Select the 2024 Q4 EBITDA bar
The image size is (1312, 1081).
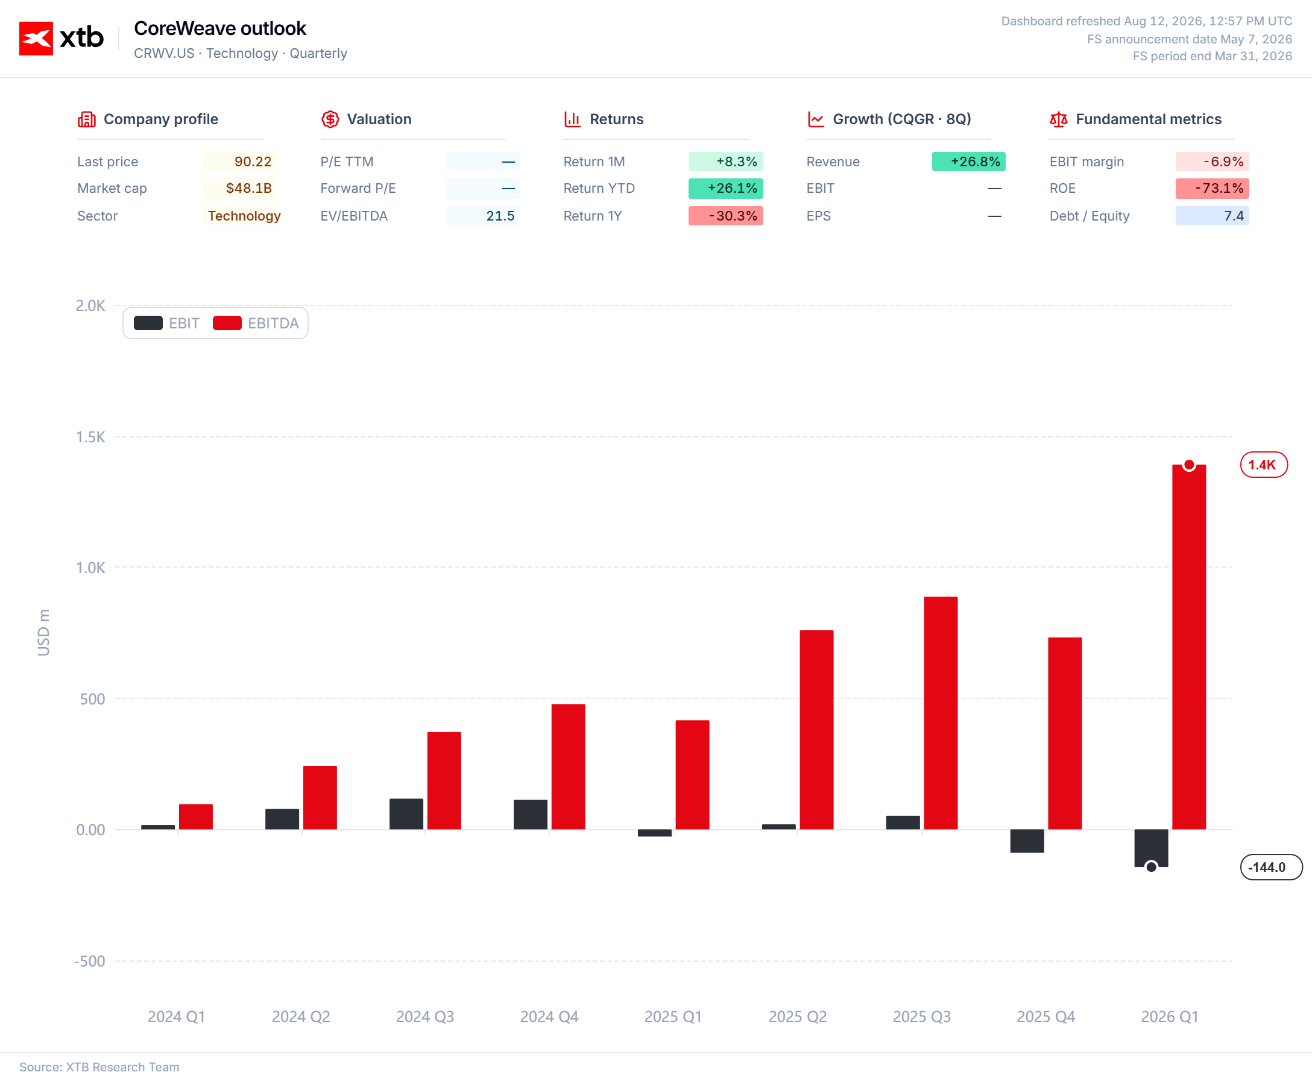(568, 766)
